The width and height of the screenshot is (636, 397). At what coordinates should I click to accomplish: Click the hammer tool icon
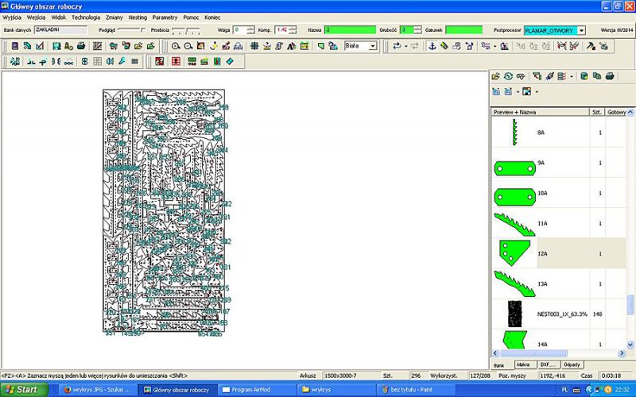tap(590, 46)
